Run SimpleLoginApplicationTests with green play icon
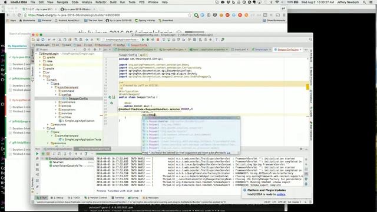This screenshot has width=377, height=212. click(143, 39)
